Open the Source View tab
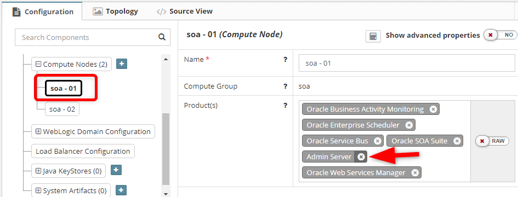 click(184, 11)
